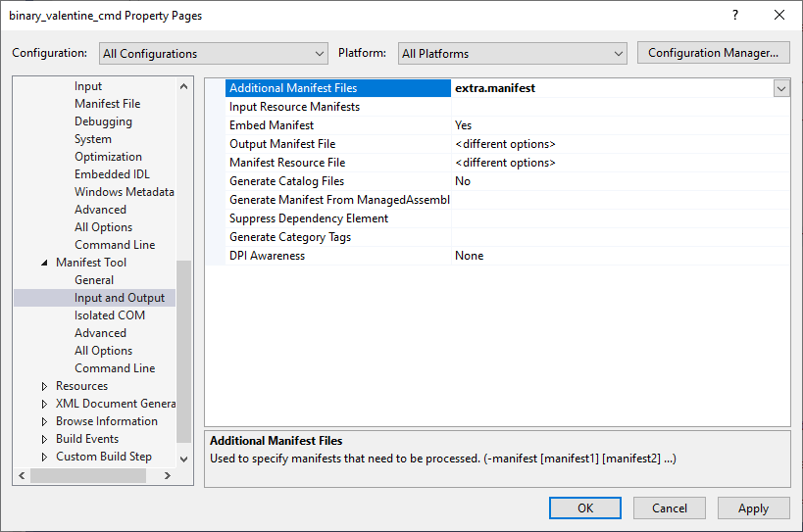
Task: Click the help question mark icon
Action: [x=735, y=15]
